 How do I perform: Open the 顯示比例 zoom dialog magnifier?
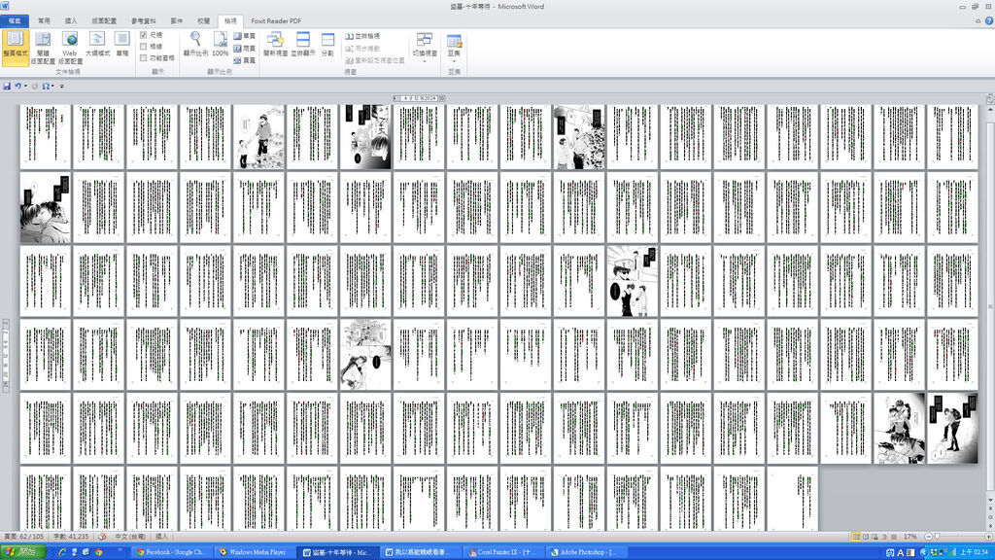(195, 45)
